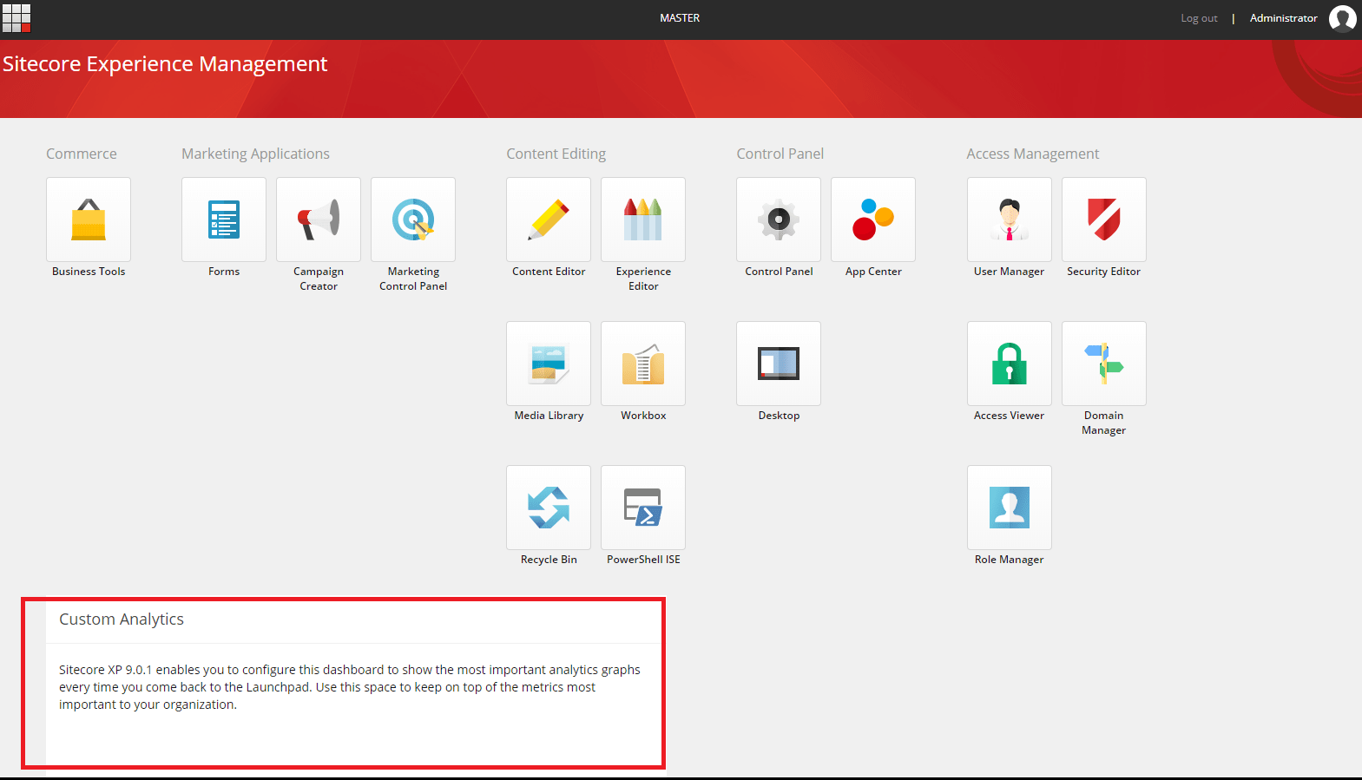
Task: Open the Recycle Bin icon
Action: click(x=549, y=508)
